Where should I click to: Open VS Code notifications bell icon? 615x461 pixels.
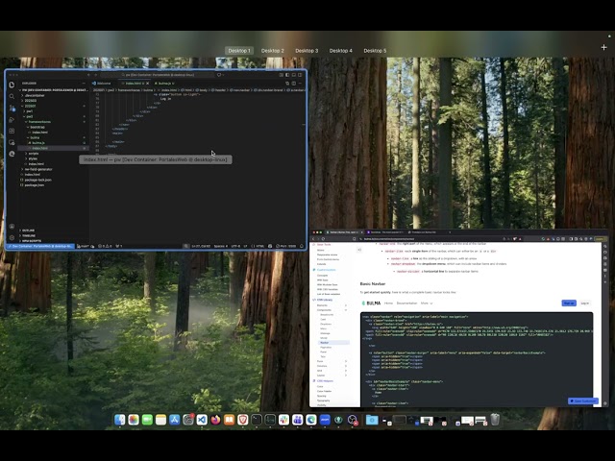(x=302, y=246)
